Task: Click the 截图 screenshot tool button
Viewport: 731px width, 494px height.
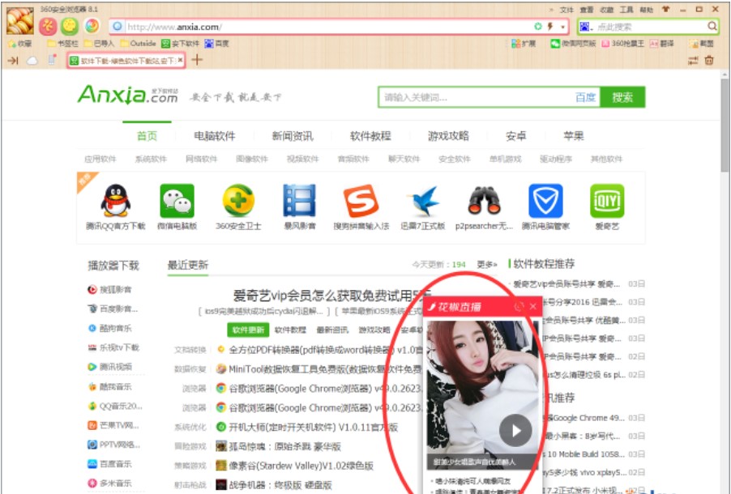Action: pyautogui.click(x=702, y=44)
